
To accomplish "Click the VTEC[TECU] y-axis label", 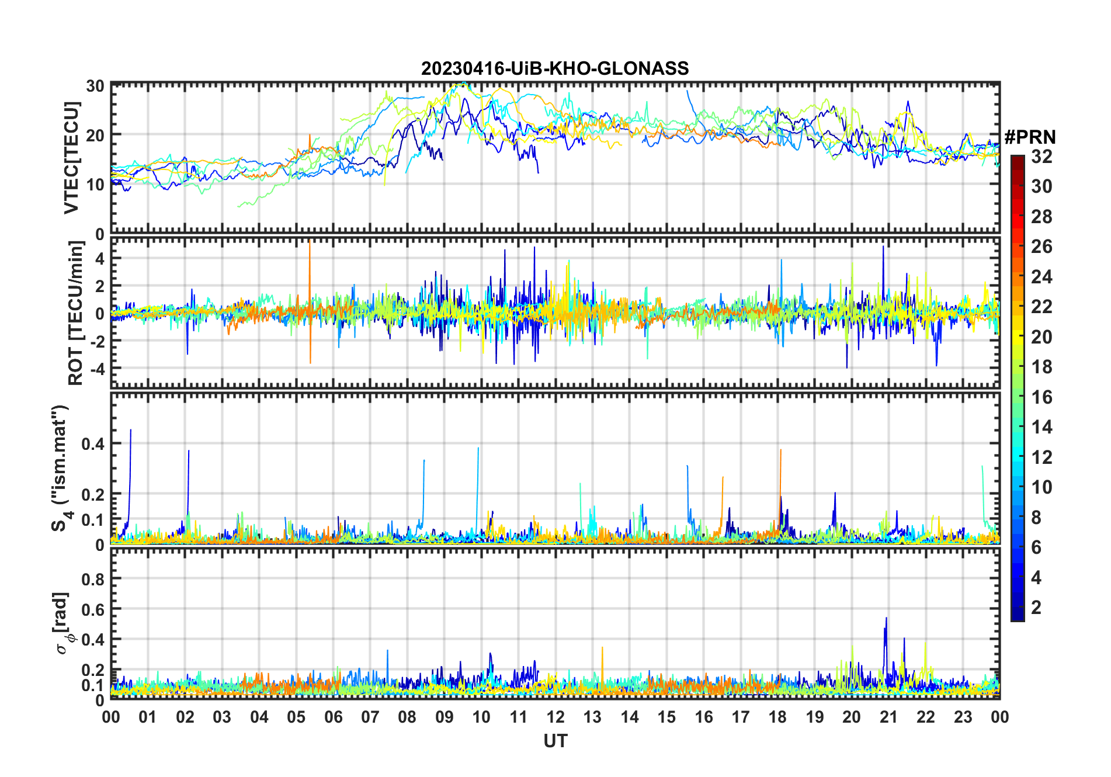I will coord(71,158).
